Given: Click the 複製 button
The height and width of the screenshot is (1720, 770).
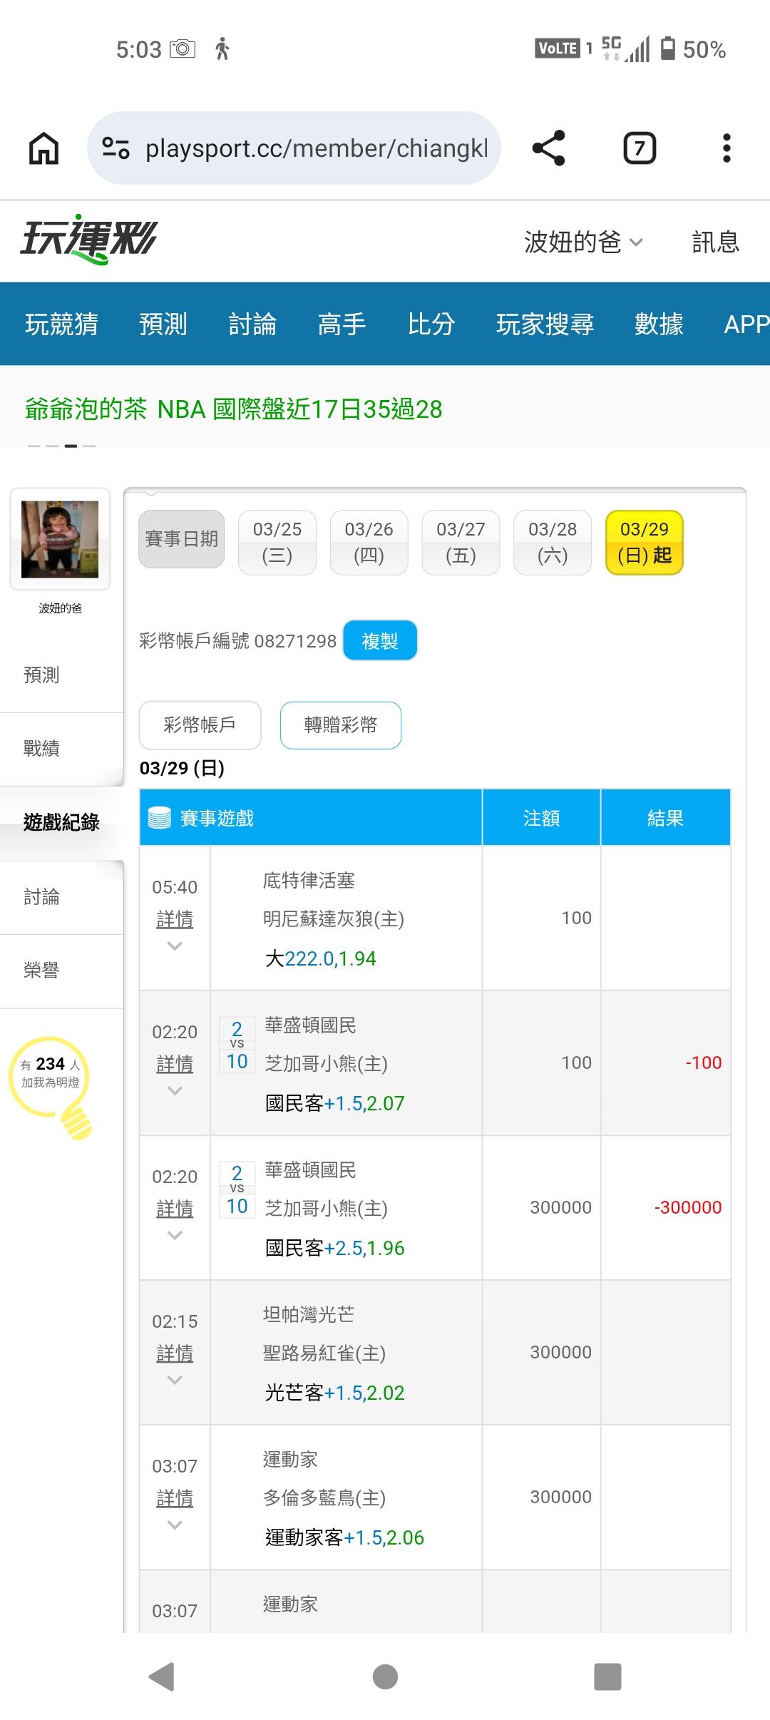Looking at the screenshot, I should [379, 641].
